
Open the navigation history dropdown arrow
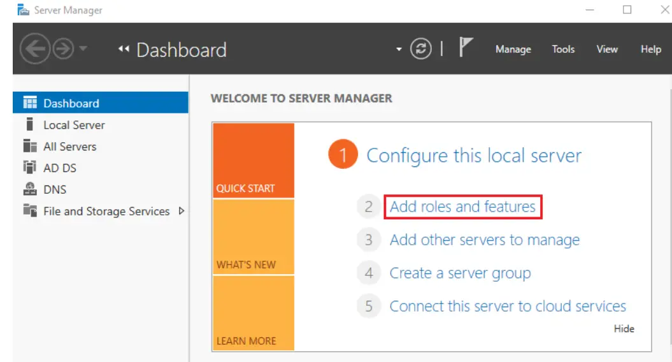[83, 48]
